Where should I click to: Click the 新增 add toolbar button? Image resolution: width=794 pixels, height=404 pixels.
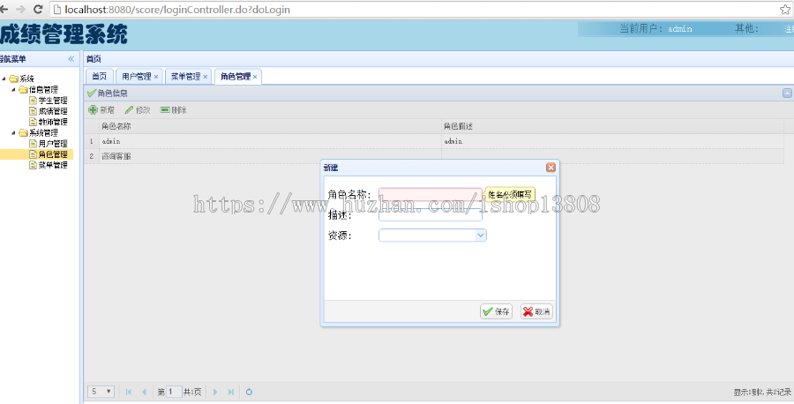click(101, 110)
